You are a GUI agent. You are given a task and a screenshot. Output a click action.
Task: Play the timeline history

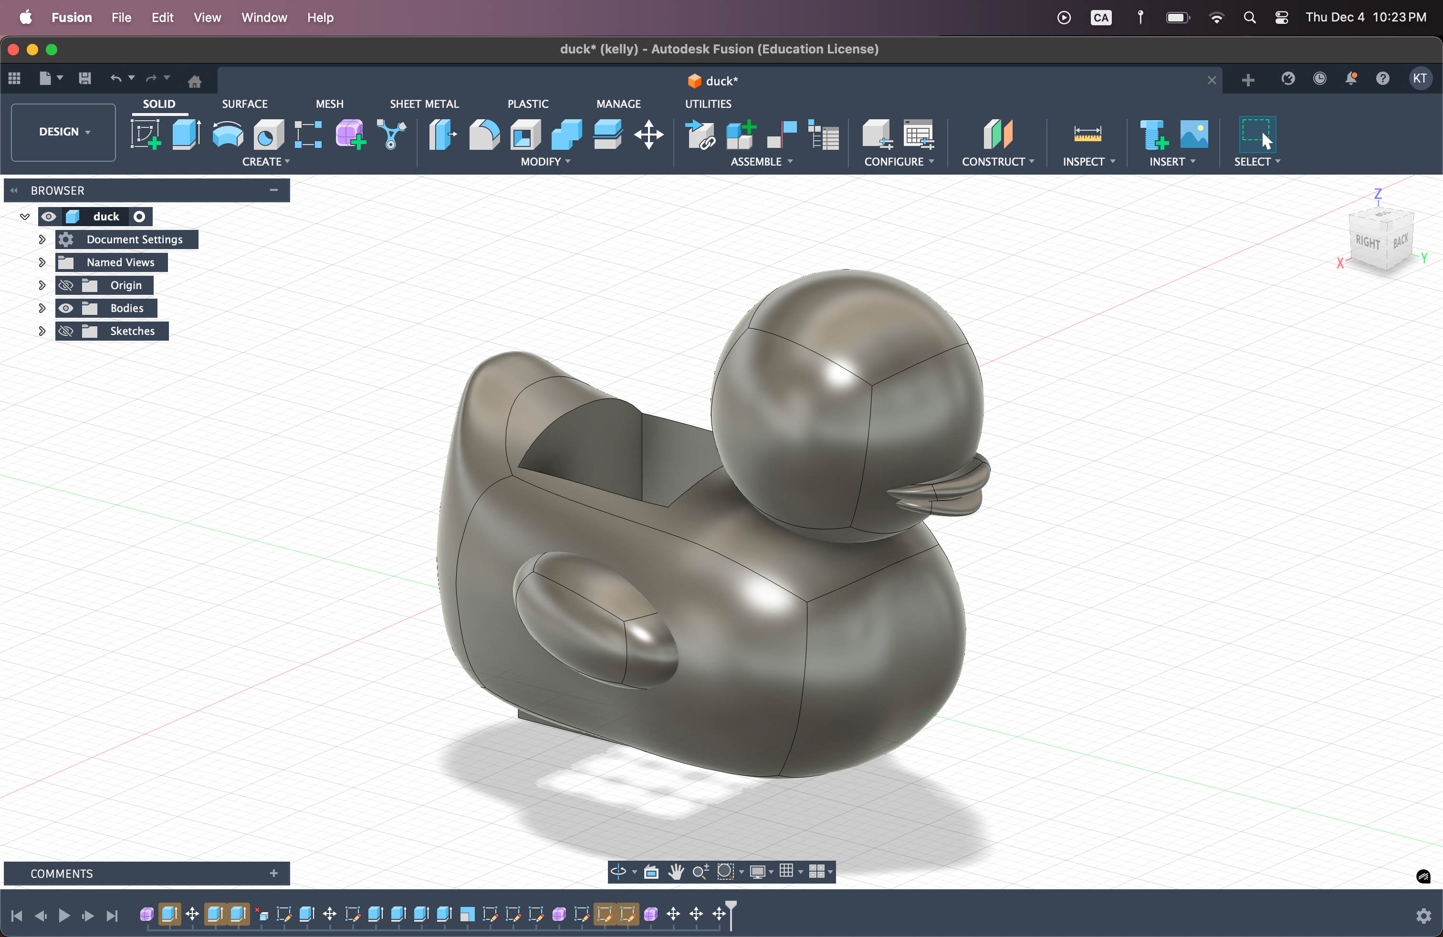pyautogui.click(x=64, y=915)
